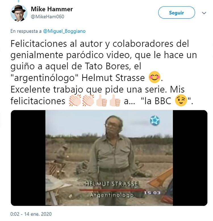The image size is (213, 221).
Task: Click the star channel logo in video
Action: click(x=155, y=120)
